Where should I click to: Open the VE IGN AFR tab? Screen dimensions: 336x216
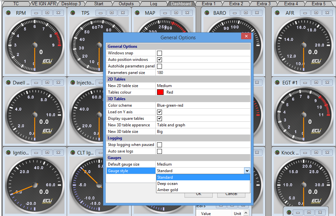click(x=44, y=4)
